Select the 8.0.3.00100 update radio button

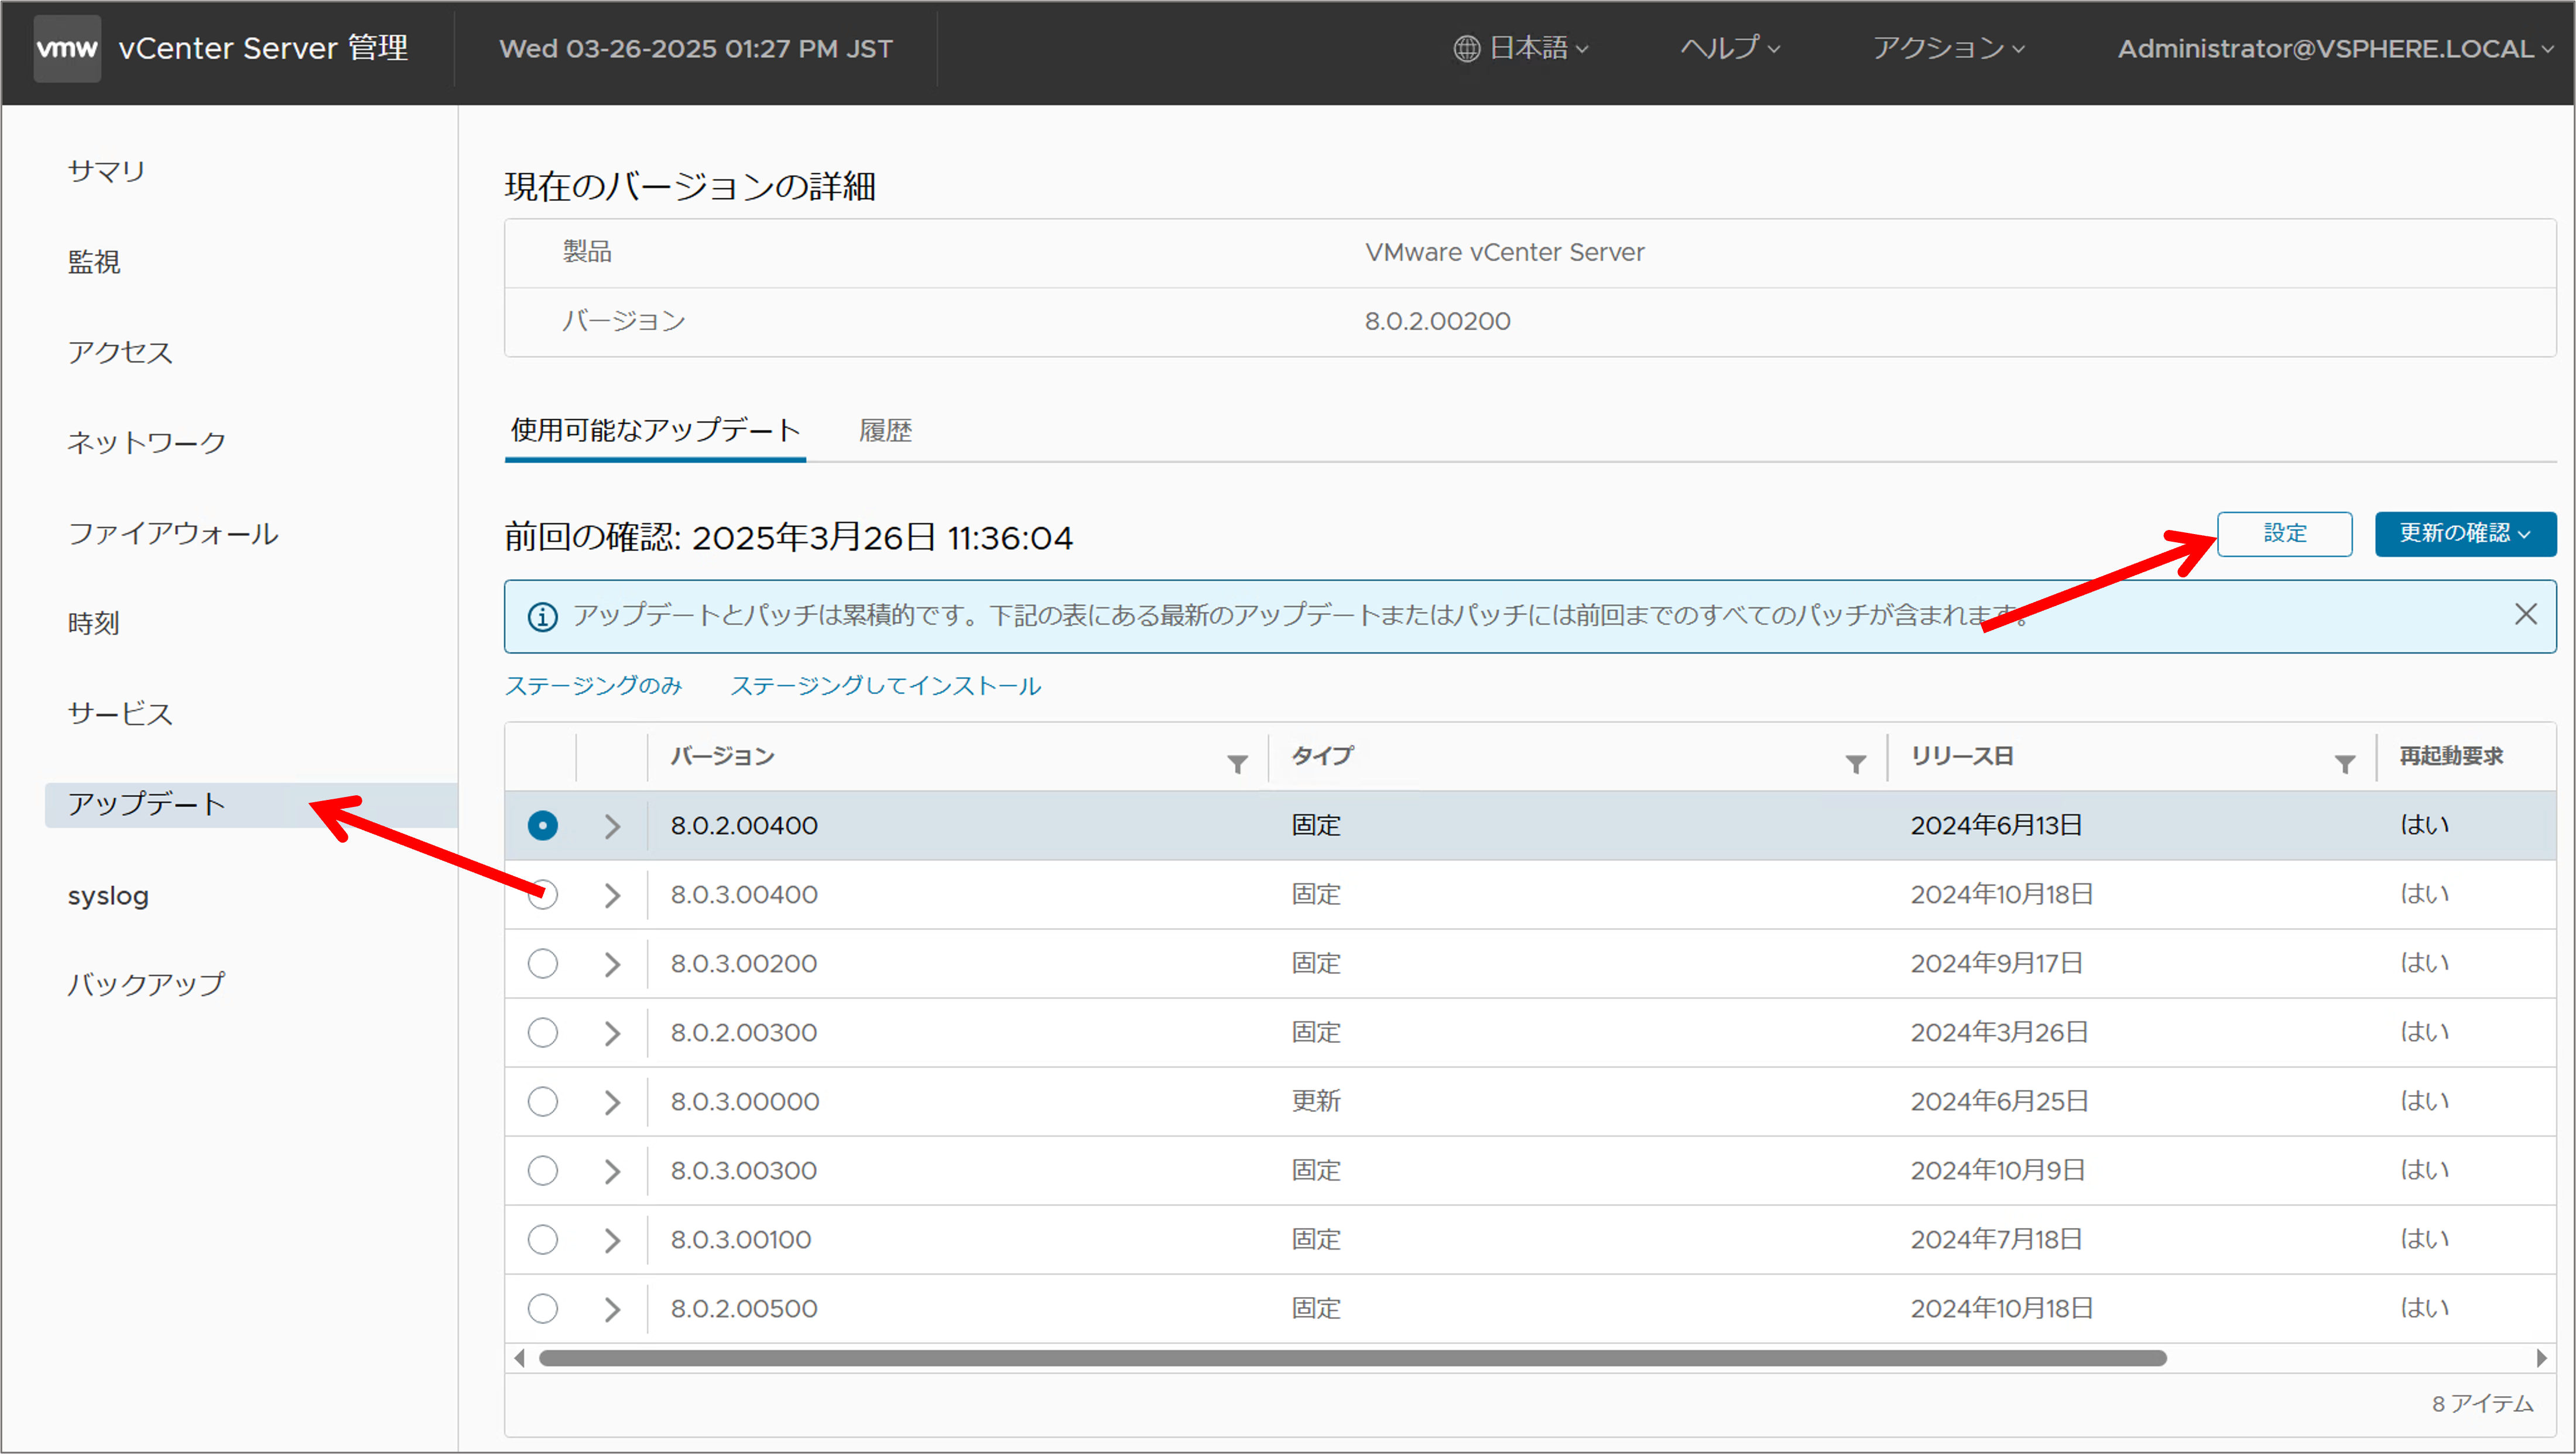[543, 1239]
